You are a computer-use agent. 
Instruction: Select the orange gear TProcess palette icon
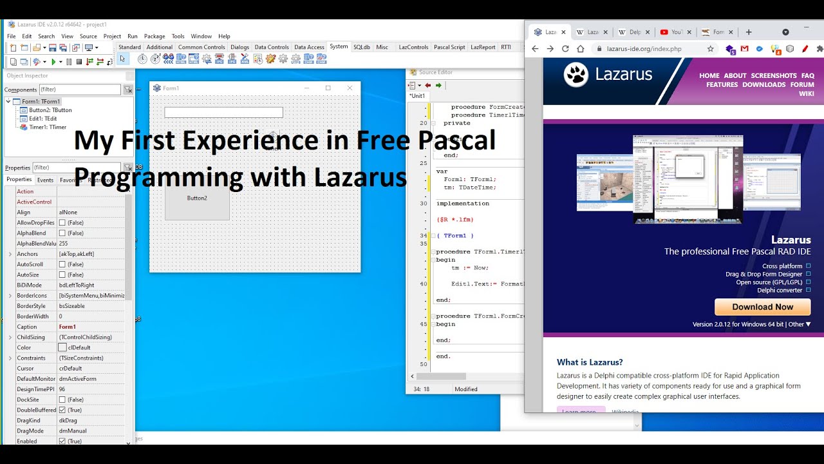tap(270, 59)
